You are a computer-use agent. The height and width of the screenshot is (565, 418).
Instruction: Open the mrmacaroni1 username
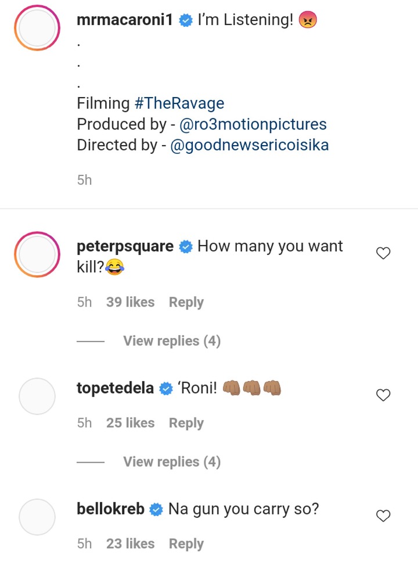(x=125, y=20)
